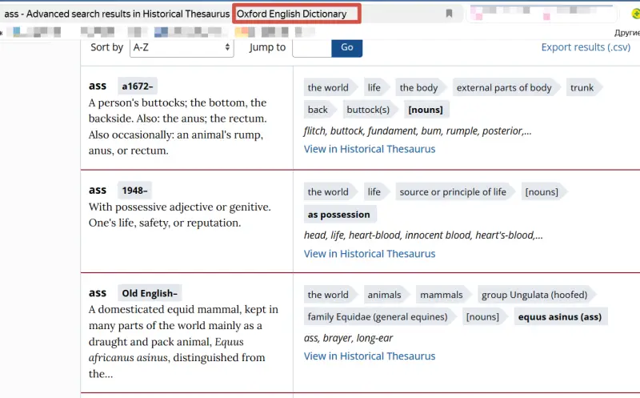Viewport: 640px width, 398px height.
Task: Open View in Historical Thesaurus for buttocks entry
Action: 370,149
